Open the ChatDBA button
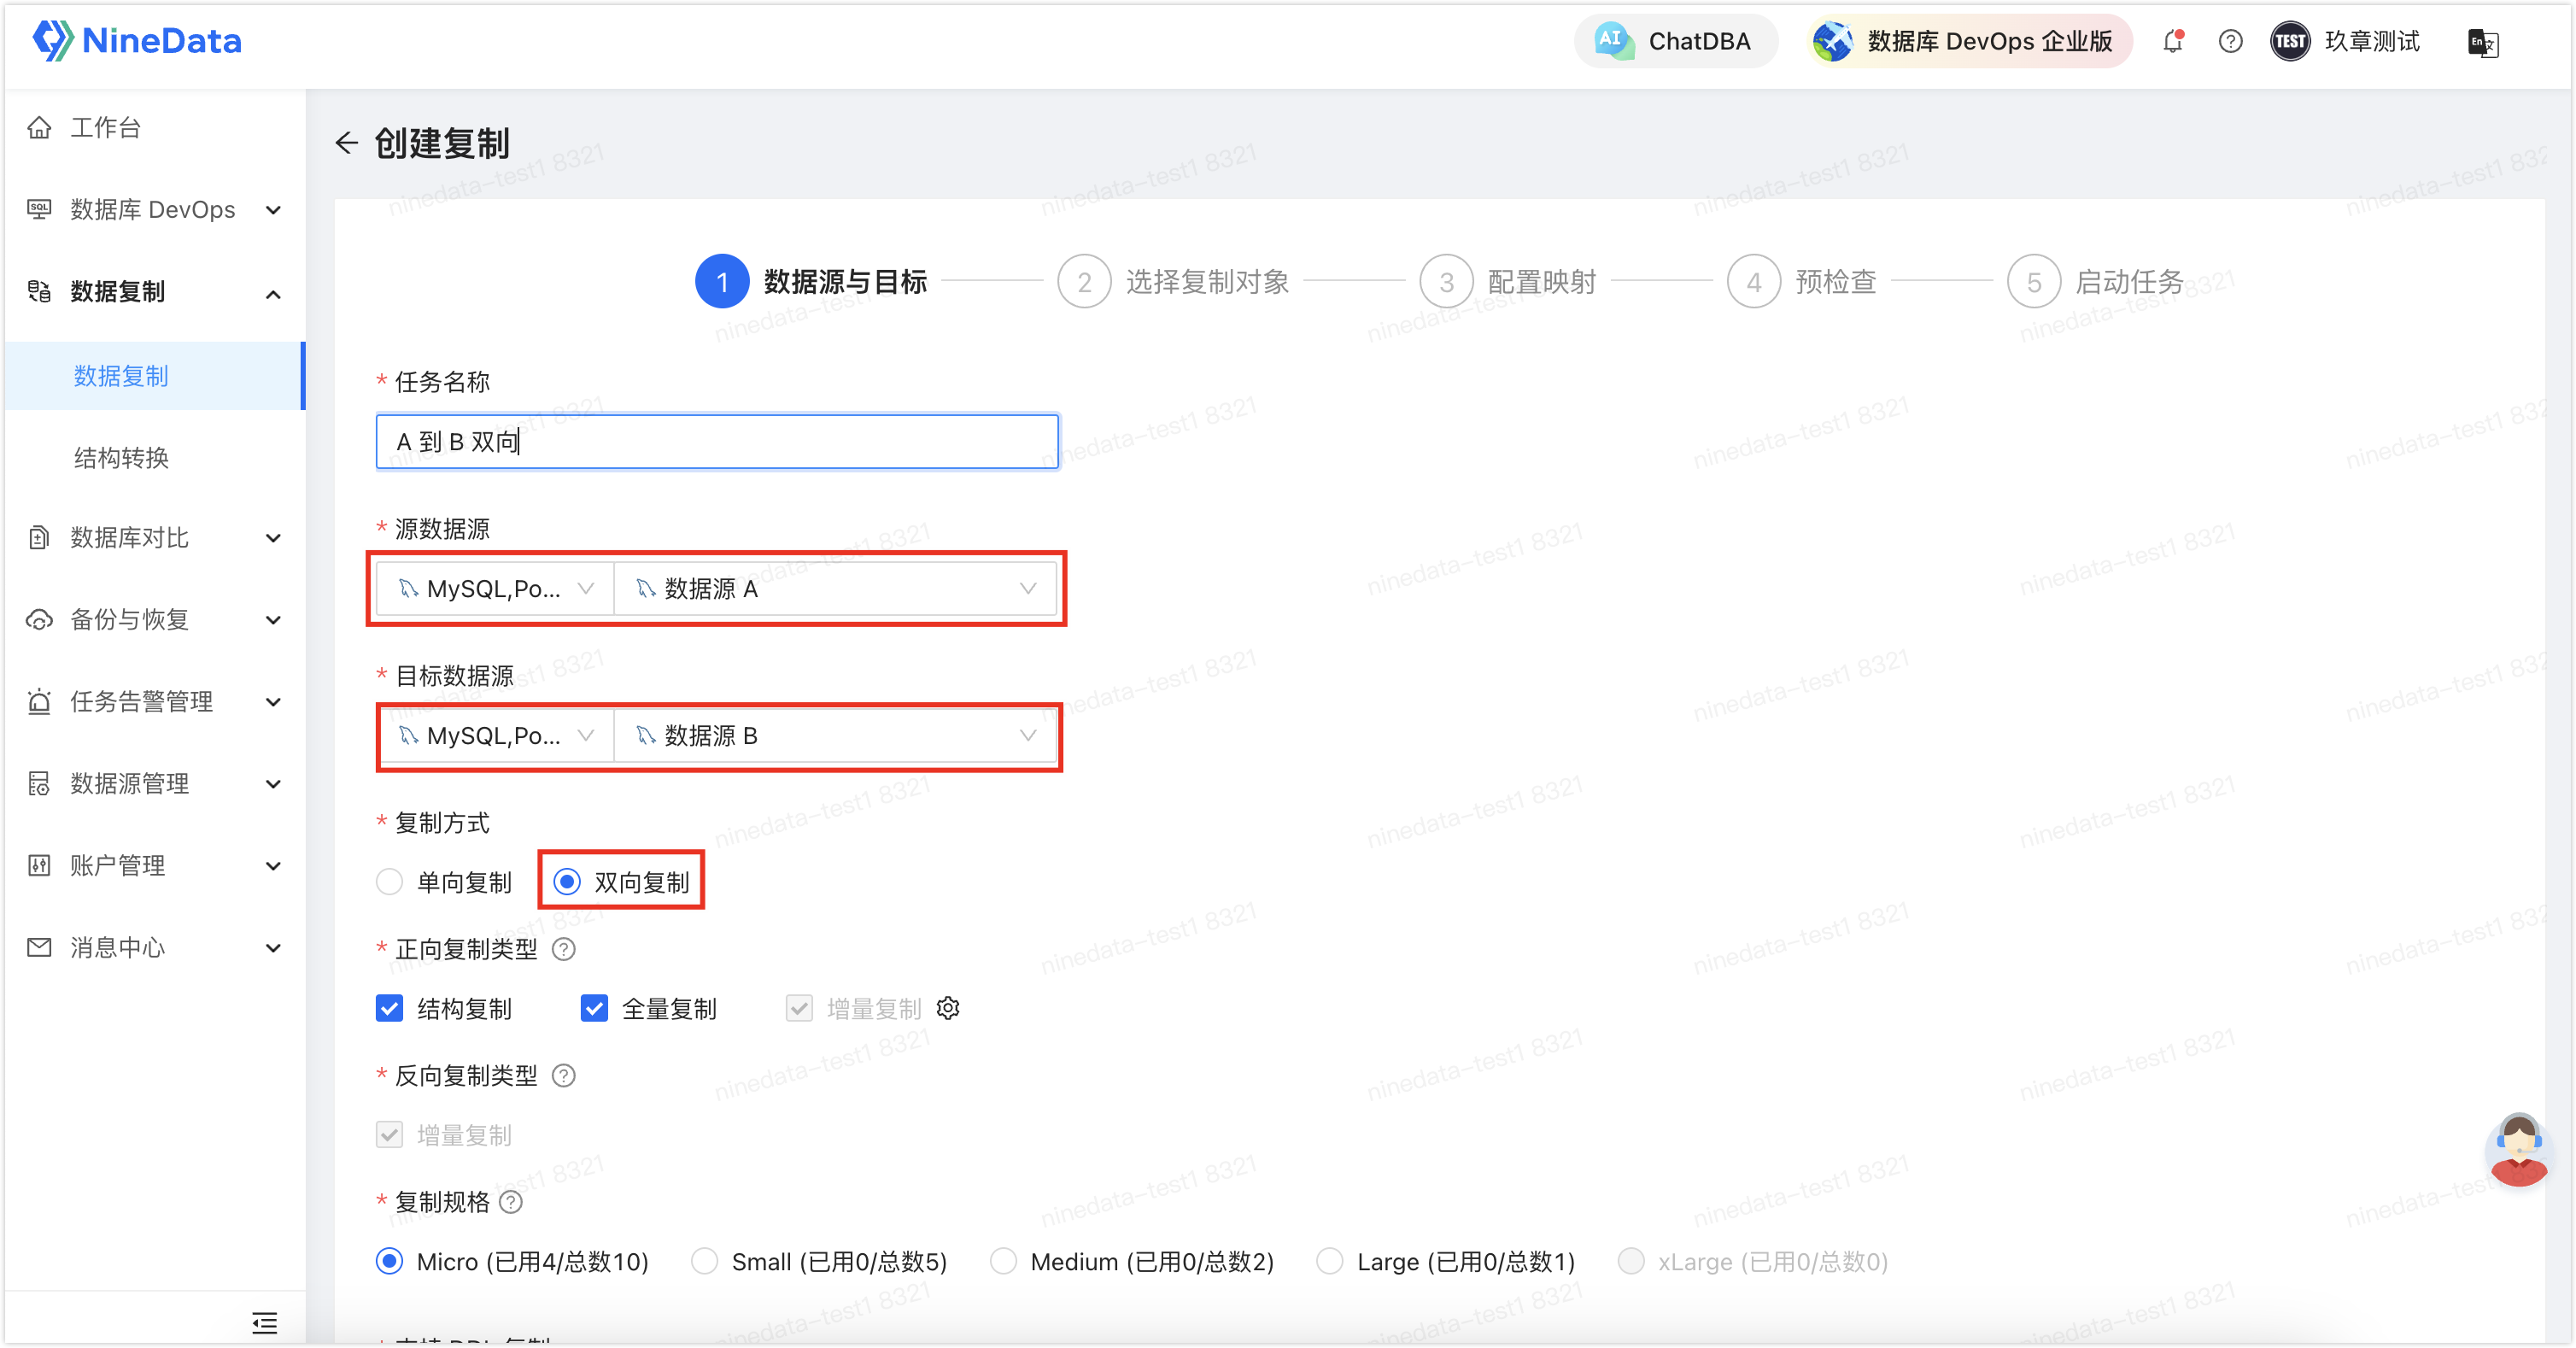This screenshot has width=2576, height=1348. [1675, 41]
